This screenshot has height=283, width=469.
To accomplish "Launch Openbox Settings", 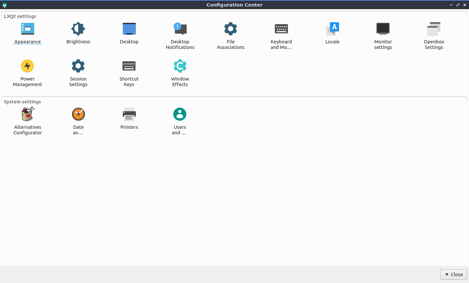I will point(434,29).
